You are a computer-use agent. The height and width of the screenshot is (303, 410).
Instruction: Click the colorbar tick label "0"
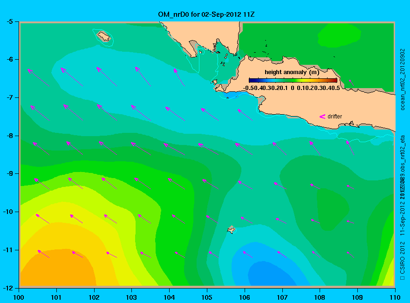click(292, 88)
